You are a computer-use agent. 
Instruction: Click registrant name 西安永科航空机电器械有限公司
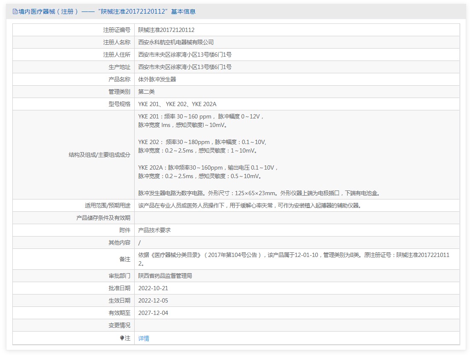[x=176, y=42]
